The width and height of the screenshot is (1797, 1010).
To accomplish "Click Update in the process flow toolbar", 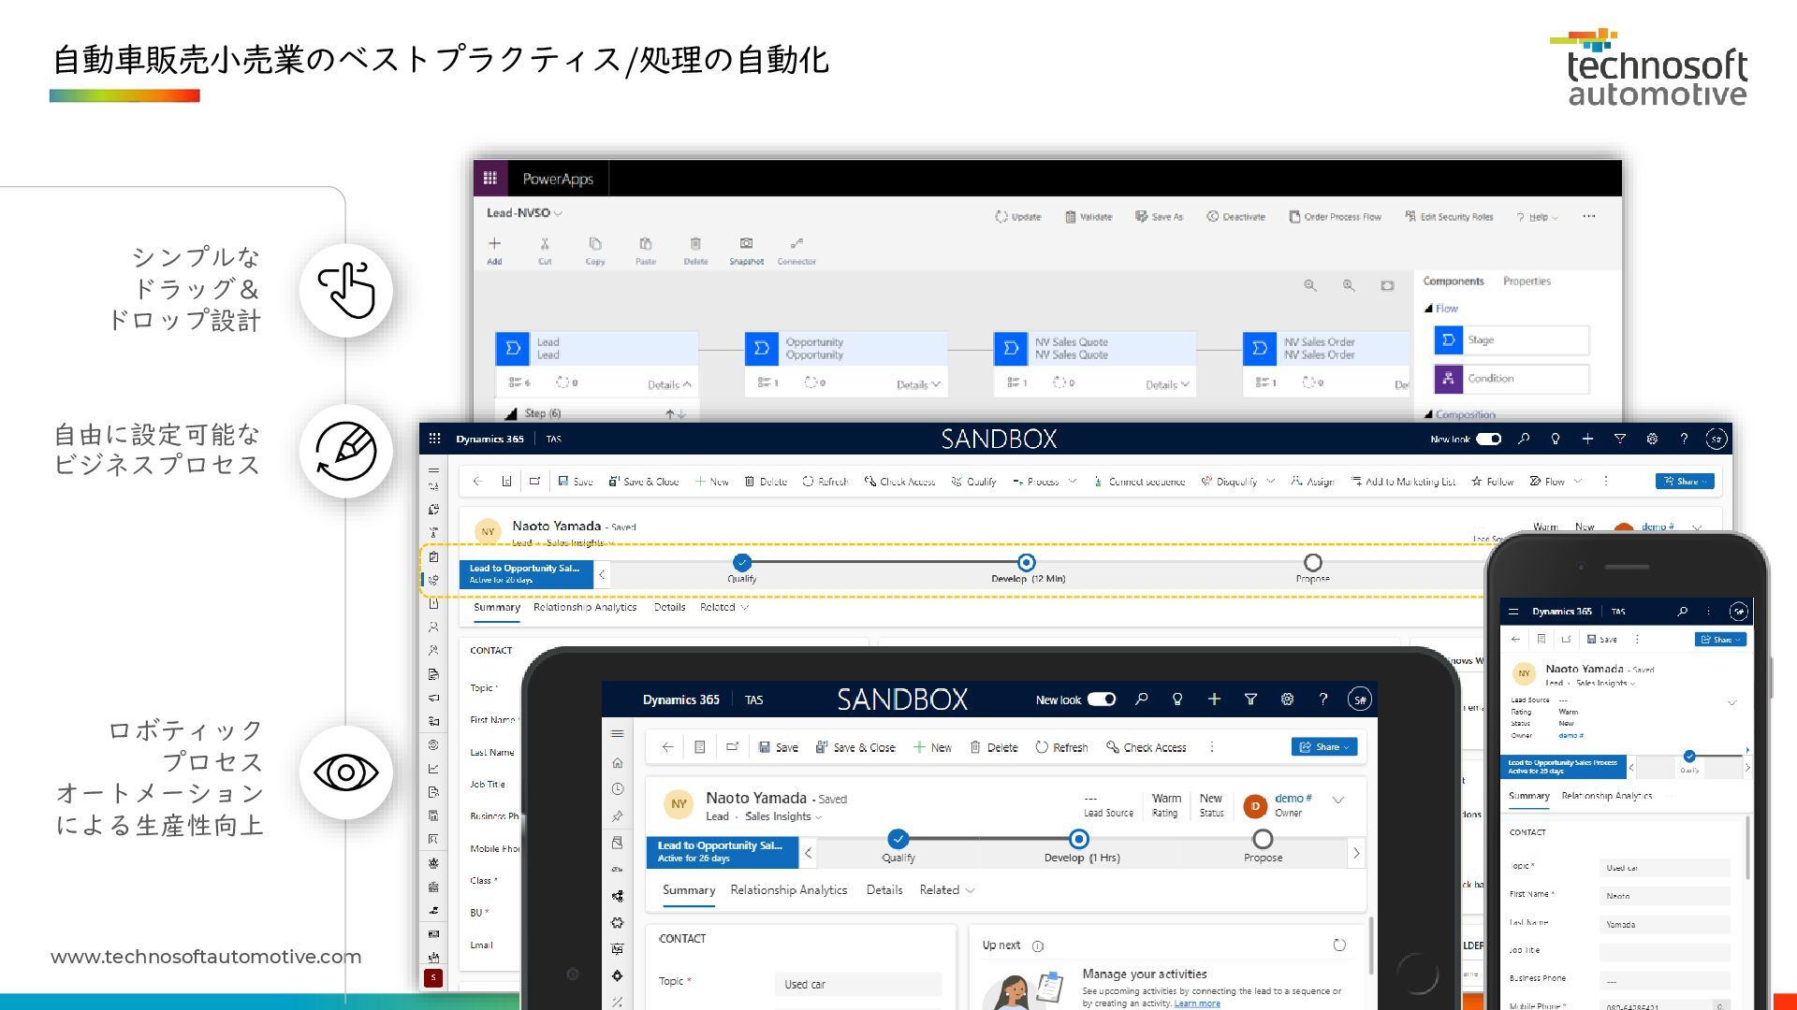I will click(x=1018, y=217).
